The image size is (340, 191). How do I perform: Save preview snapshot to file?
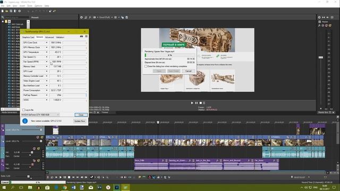[126, 18]
